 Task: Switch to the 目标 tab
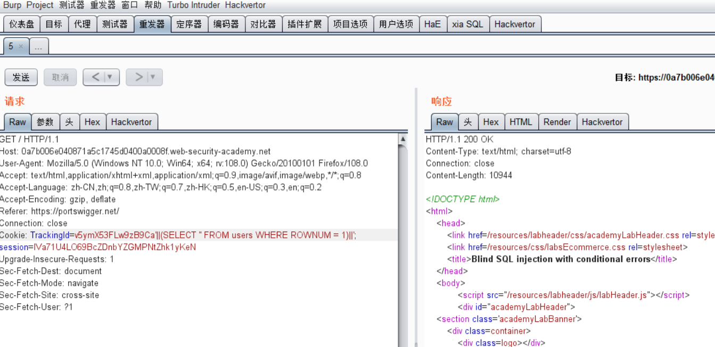click(x=54, y=24)
